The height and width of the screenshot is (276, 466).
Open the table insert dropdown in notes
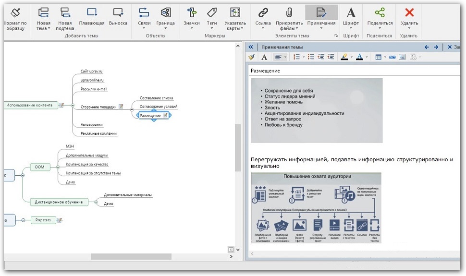[x=385, y=57]
